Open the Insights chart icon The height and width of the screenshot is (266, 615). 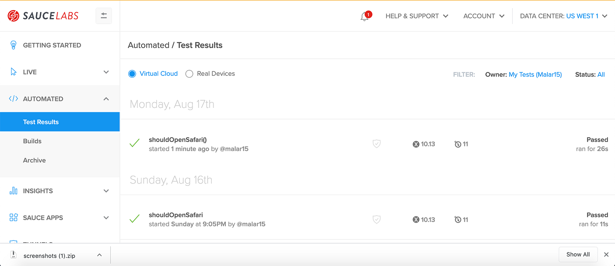click(13, 191)
